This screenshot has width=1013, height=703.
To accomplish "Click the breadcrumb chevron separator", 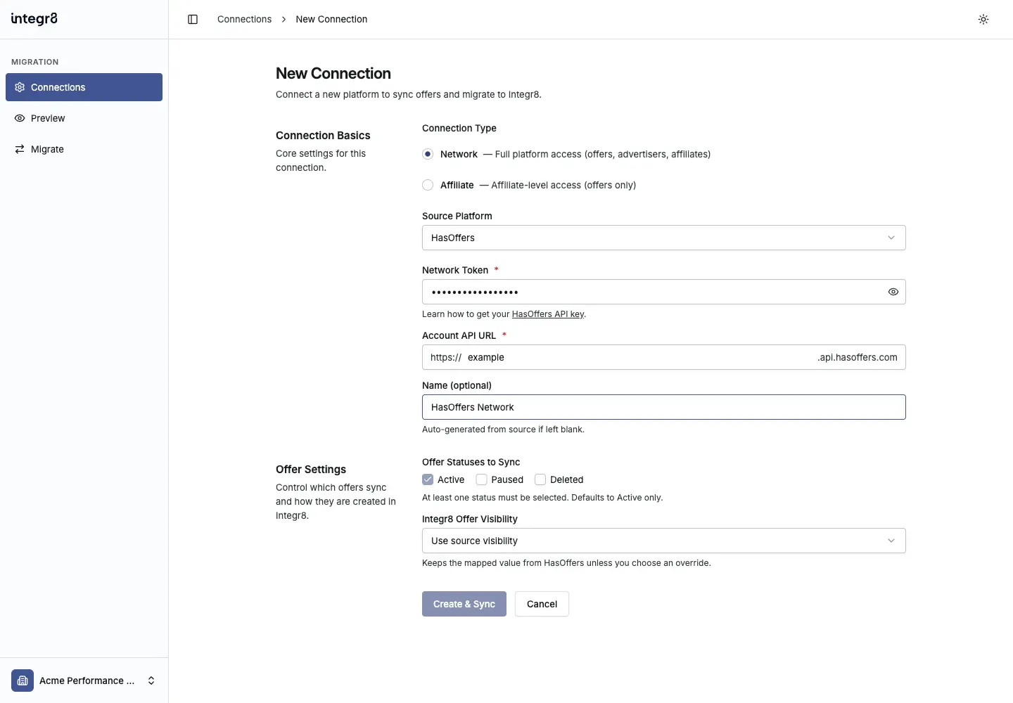I will coord(283,19).
